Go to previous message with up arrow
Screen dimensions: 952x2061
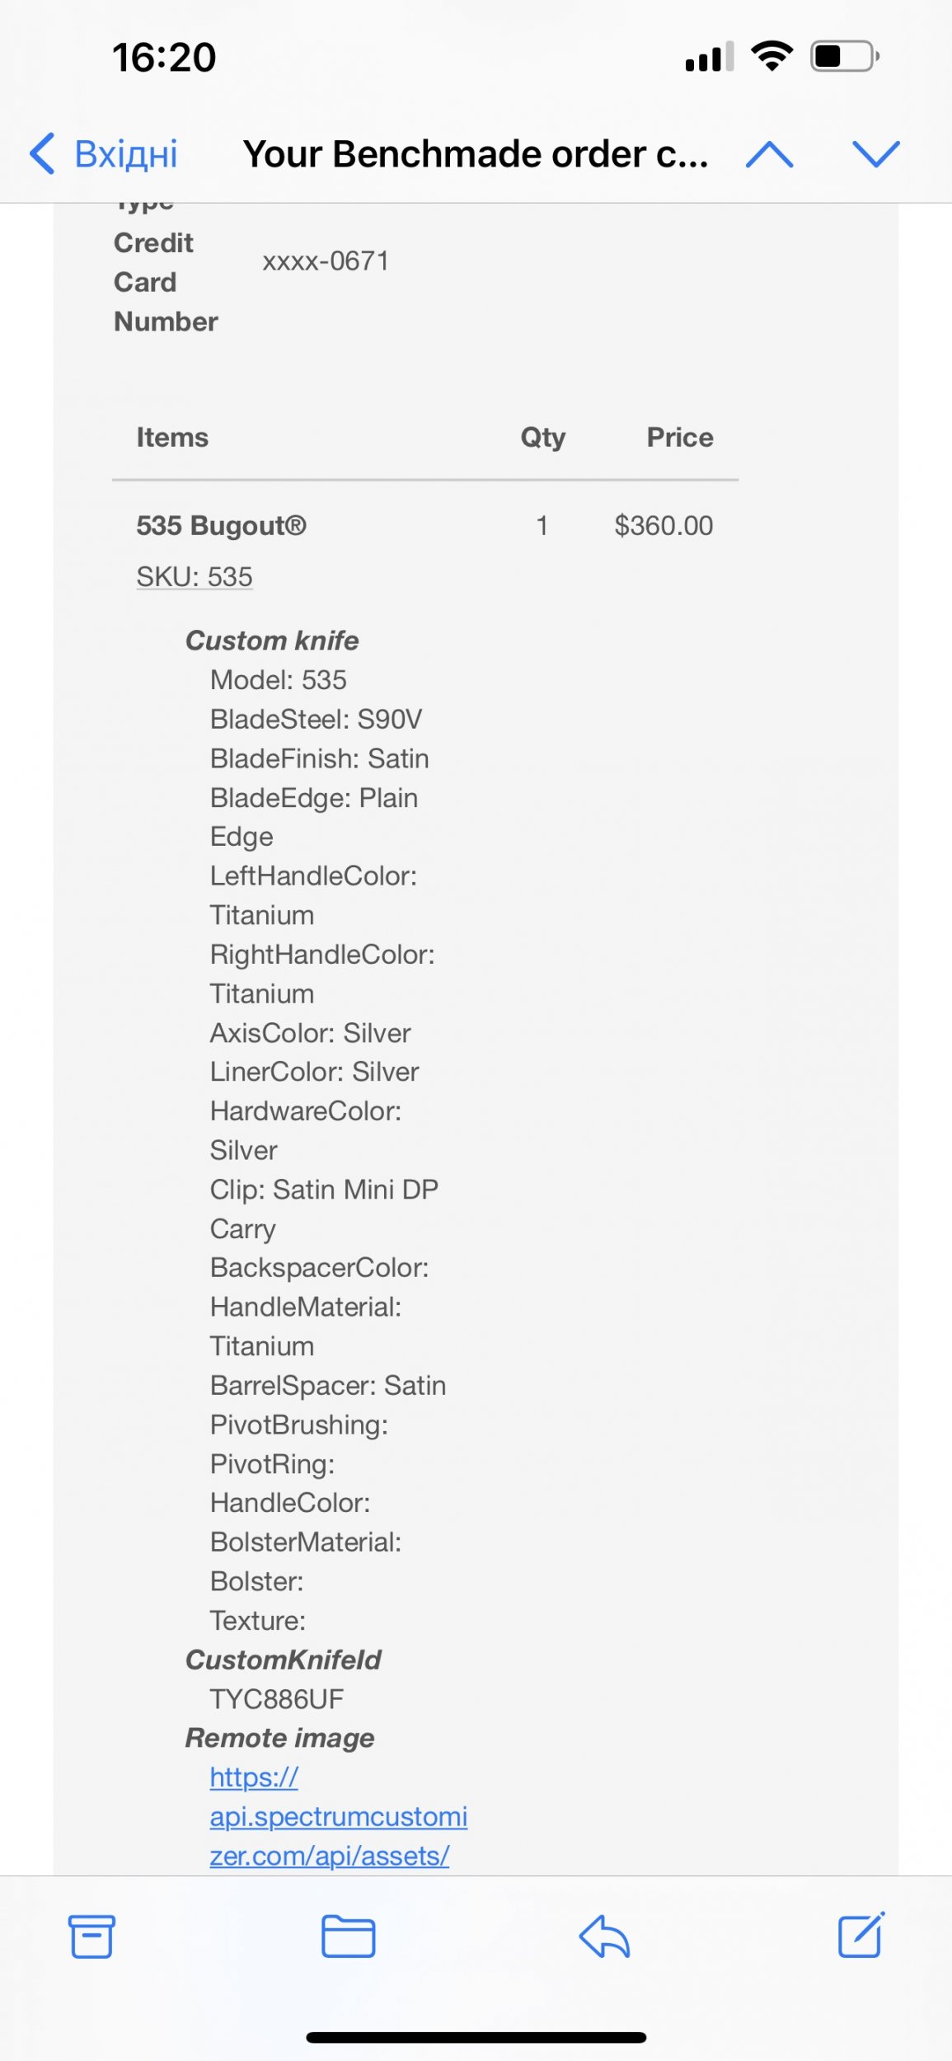(769, 154)
